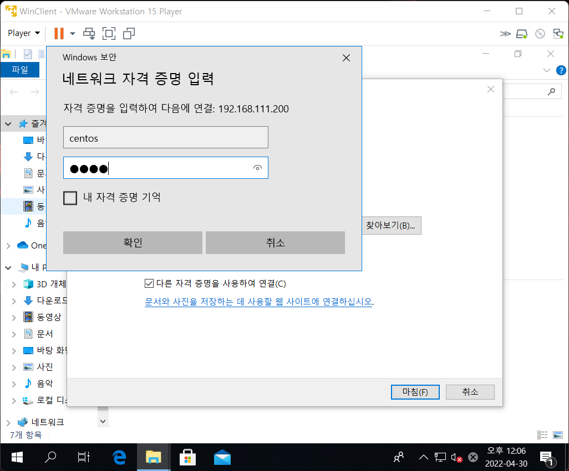Click the 찾아보기(B)... browse button
569x471 pixels.
pos(392,226)
